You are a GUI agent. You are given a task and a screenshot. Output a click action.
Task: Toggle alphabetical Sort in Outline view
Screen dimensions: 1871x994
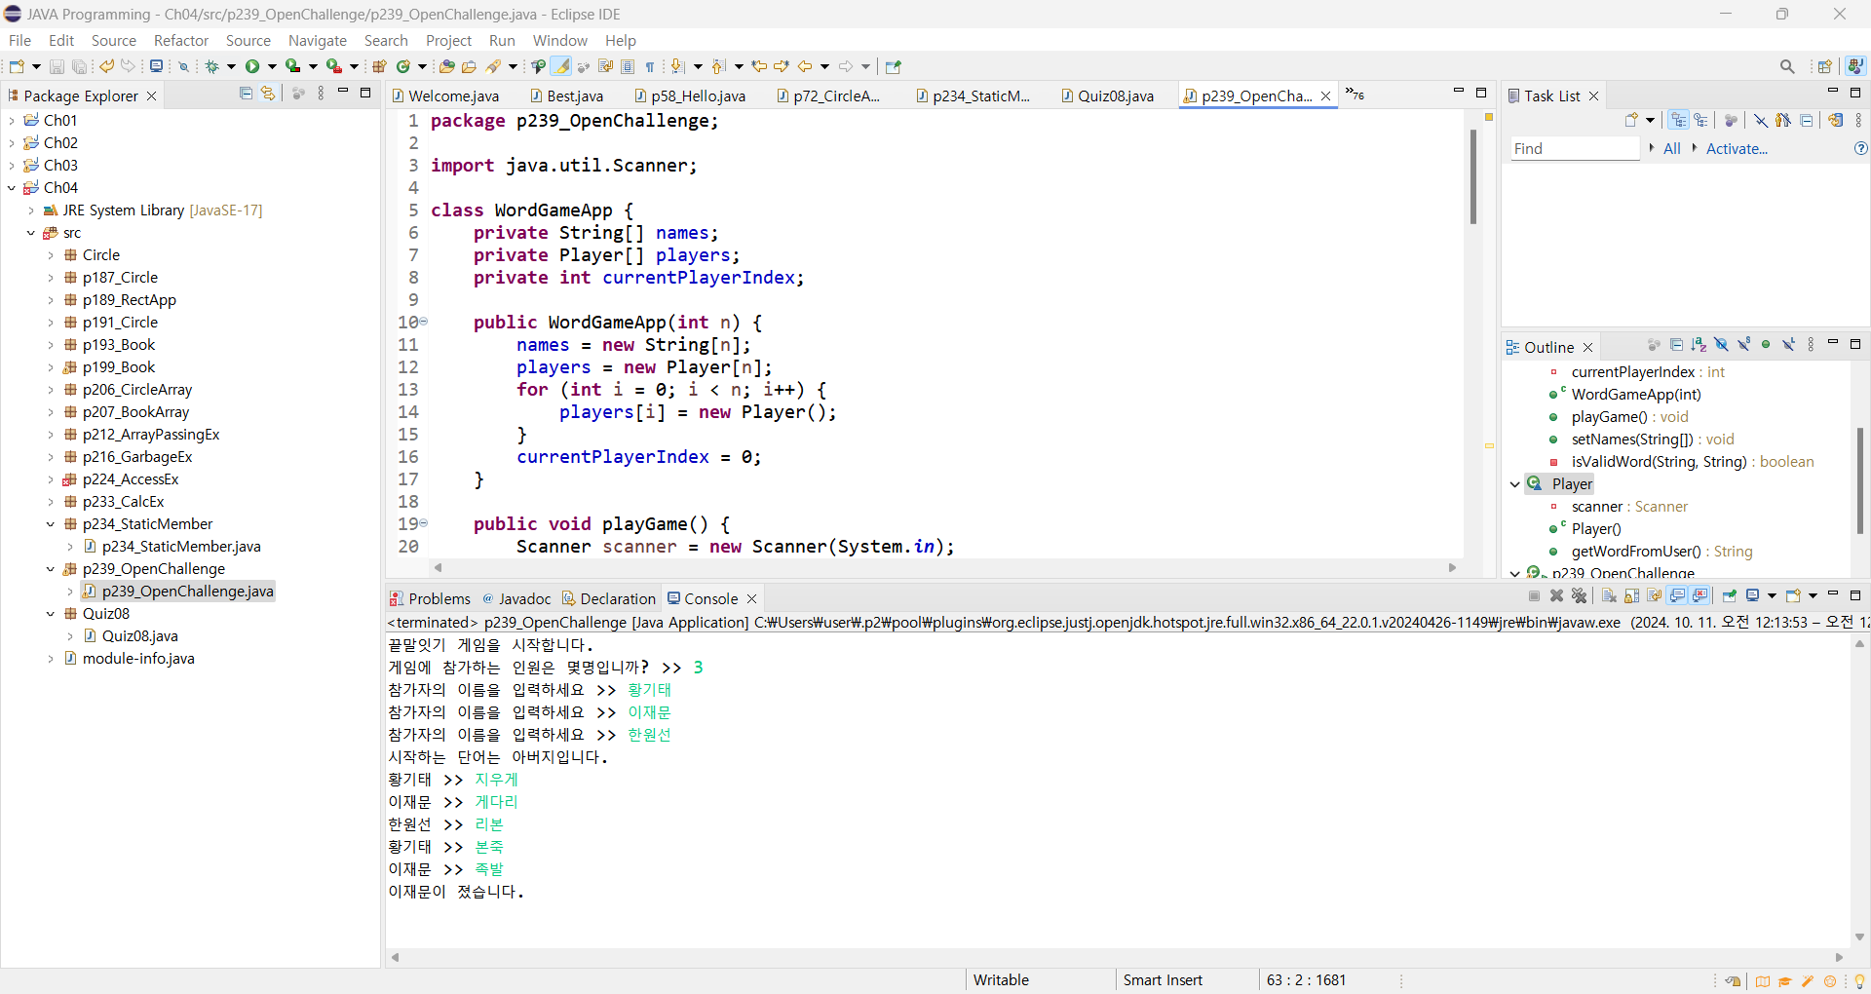[1699, 345]
